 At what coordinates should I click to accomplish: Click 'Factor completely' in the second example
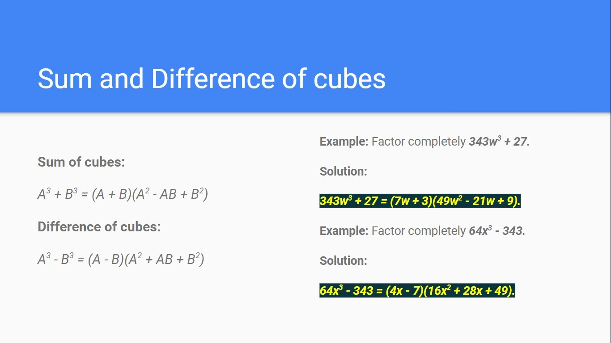419,231
